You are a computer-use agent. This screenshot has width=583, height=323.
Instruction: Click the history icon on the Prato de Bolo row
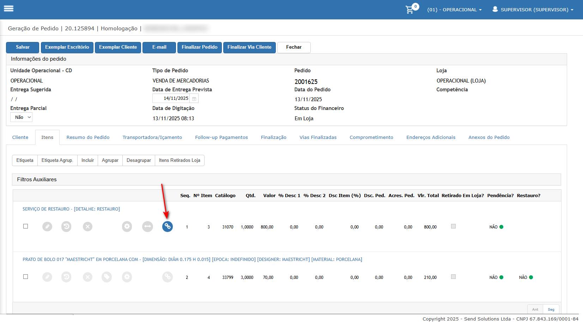tap(66, 277)
